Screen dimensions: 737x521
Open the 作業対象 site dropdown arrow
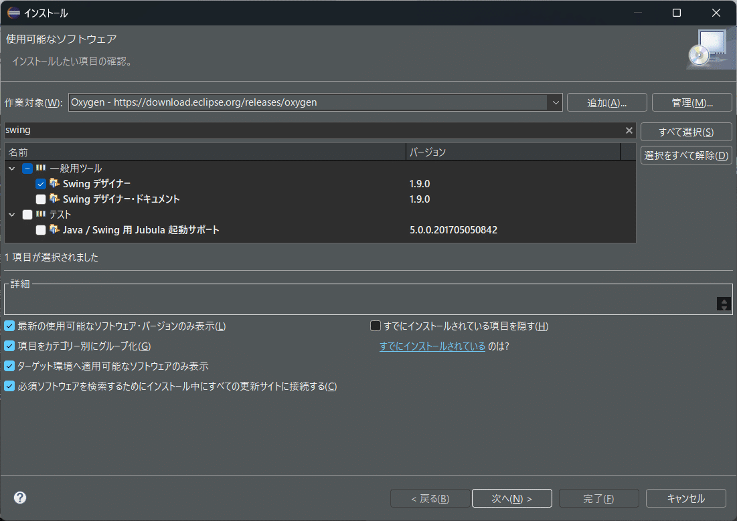tap(555, 102)
